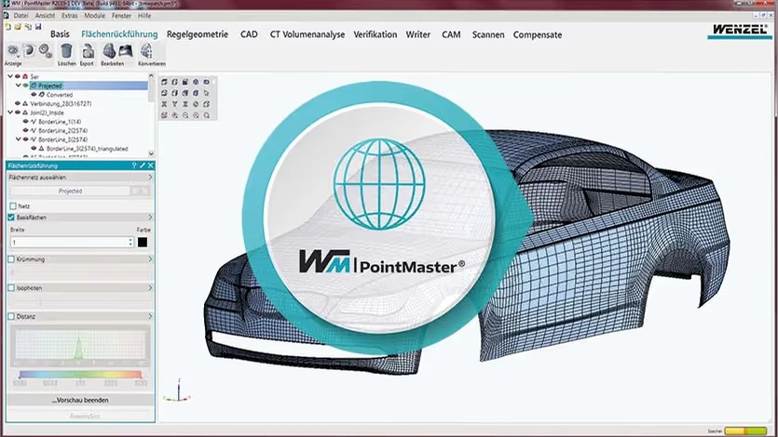Expand the Distanz section chevron
This screenshot has width=778, height=437.
pyautogui.click(x=150, y=316)
